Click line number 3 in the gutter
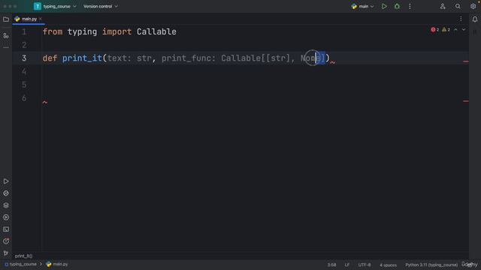The width and height of the screenshot is (481, 270). point(24,58)
